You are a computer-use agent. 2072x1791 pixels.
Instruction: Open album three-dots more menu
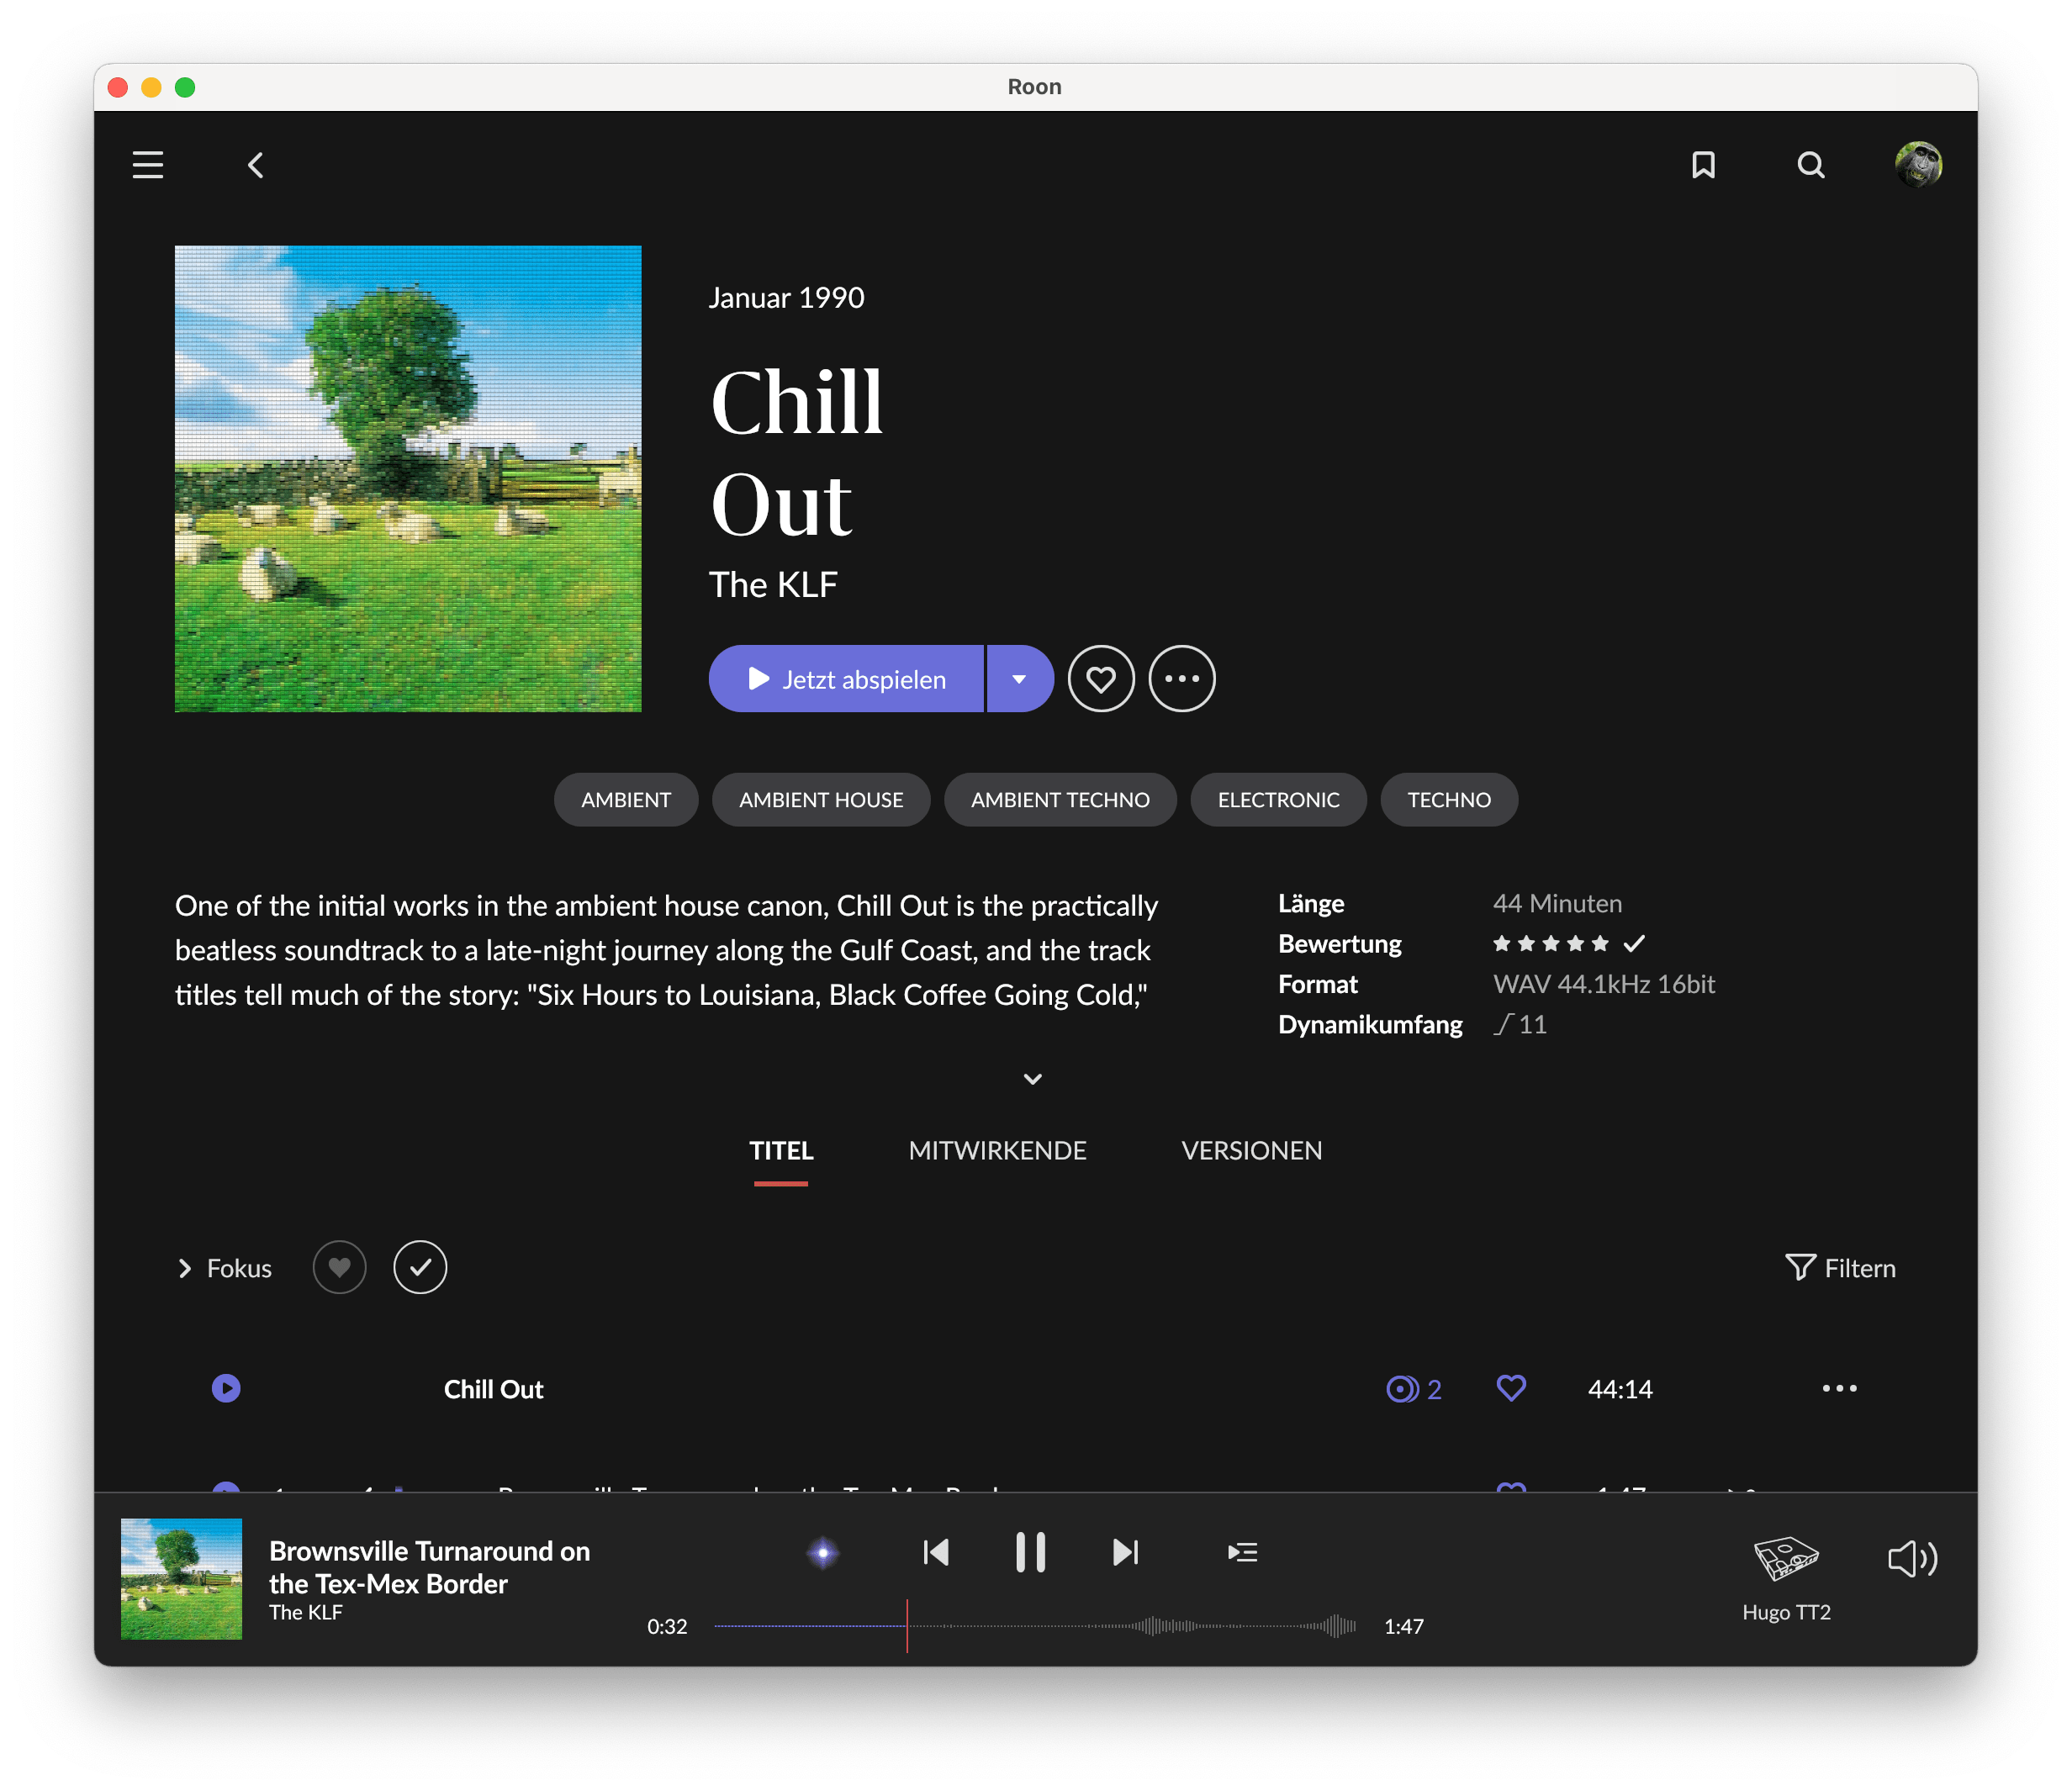pos(1182,679)
